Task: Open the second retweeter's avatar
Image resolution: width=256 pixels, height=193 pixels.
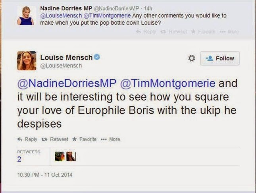Action: [x=70, y=157]
